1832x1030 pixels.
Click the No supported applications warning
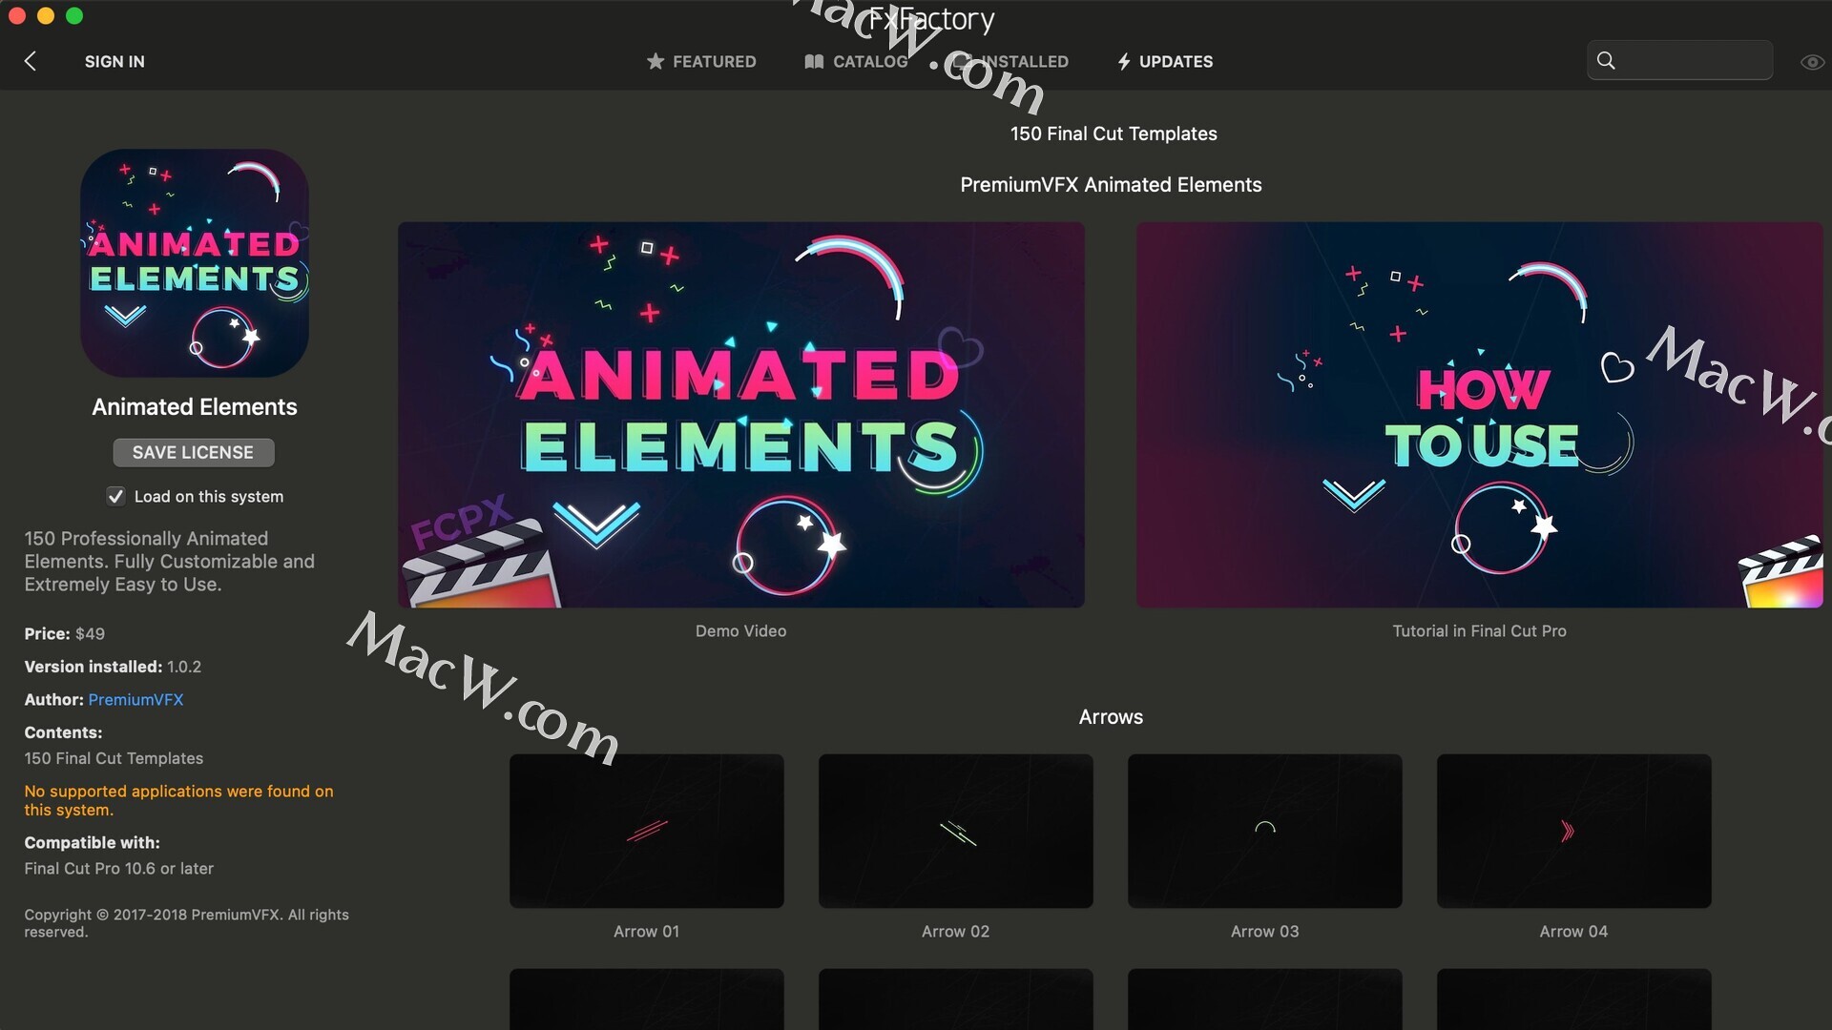tap(178, 800)
